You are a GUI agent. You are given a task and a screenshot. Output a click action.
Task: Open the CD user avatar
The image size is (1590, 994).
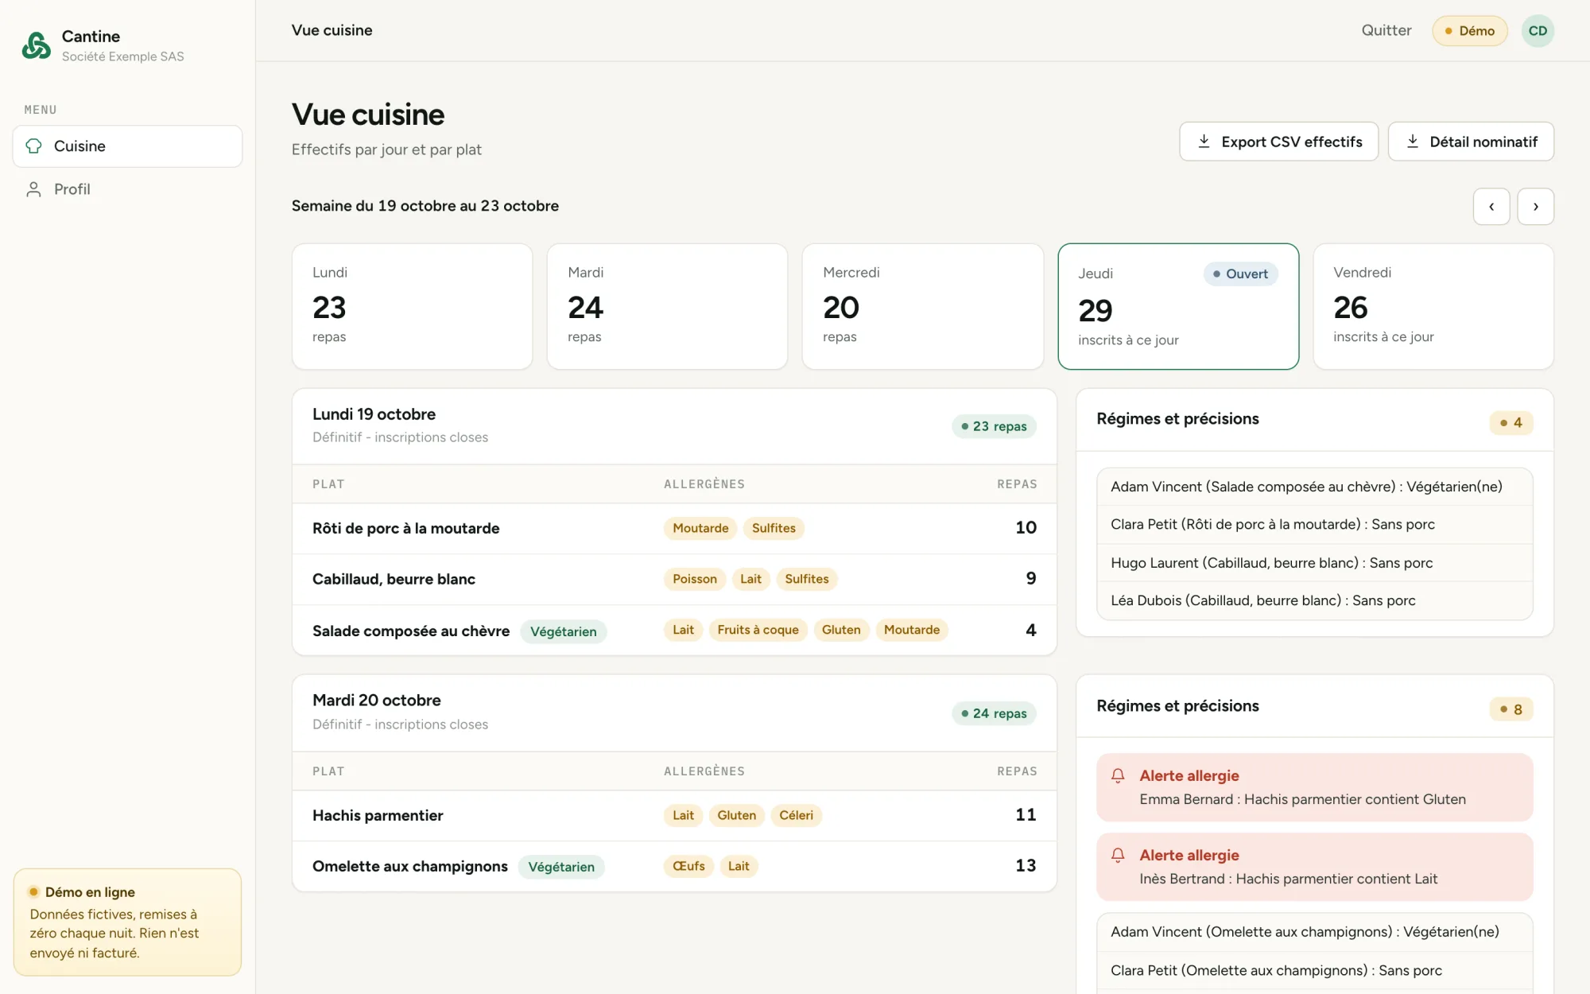pyautogui.click(x=1538, y=31)
